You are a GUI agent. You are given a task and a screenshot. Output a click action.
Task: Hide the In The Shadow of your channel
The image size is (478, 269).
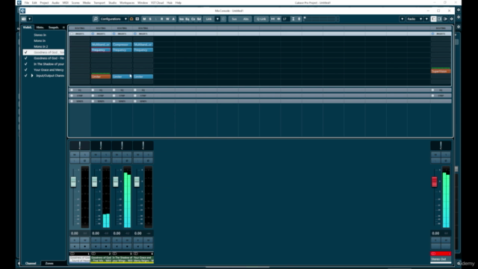[25, 64]
